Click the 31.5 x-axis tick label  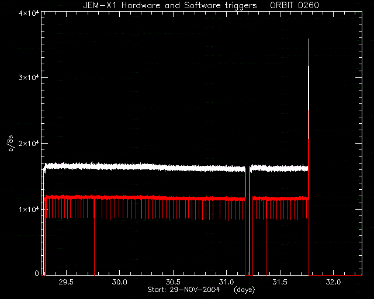(x=280, y=282)
